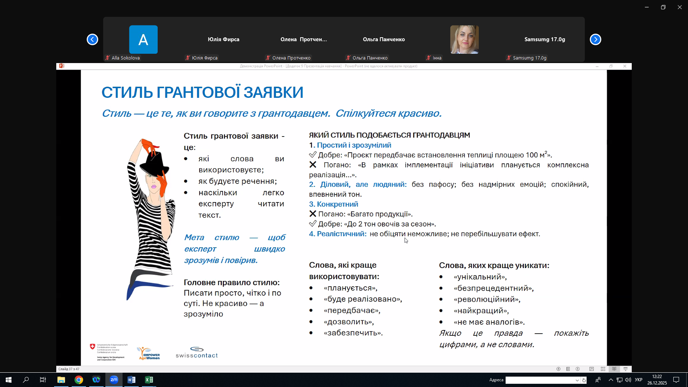
Task: Open Word from the taskbar
Action: click(132, 380)
